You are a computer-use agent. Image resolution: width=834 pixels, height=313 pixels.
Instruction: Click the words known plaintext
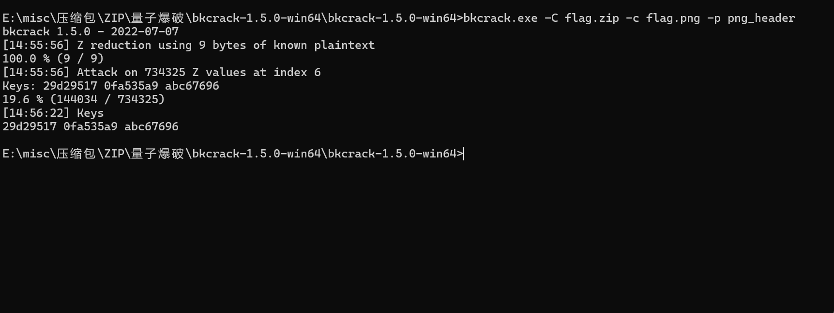pyautogui.click(x=324, y=45)
